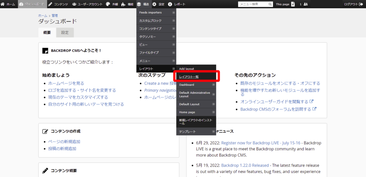This screenshot has height=177, width=366.
Task: Expand the Home page submenu arrow
Action: pos(213,112)
